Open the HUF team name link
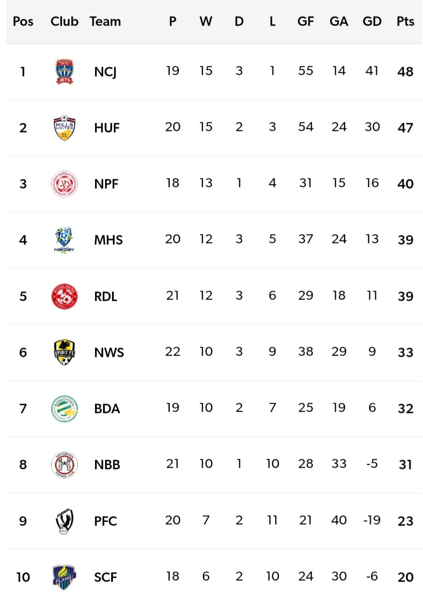Viewport: 423px width, 600px height. click(x=107, y=128)
